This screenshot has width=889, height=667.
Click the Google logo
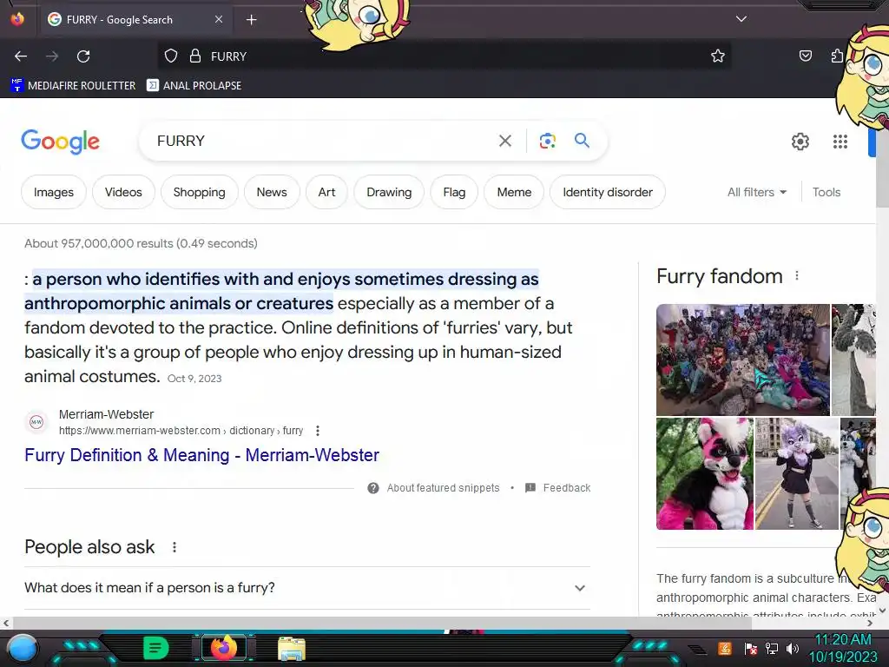pyautogui.click(x=60, y=142)
